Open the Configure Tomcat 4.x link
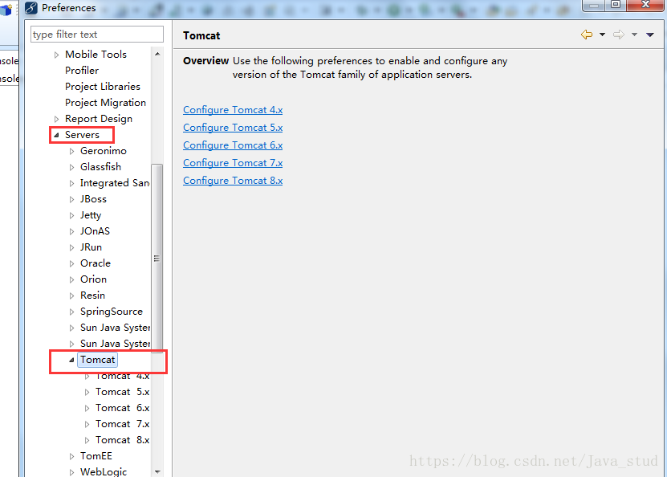Screen dimensions: 667x477 point(233,110)
